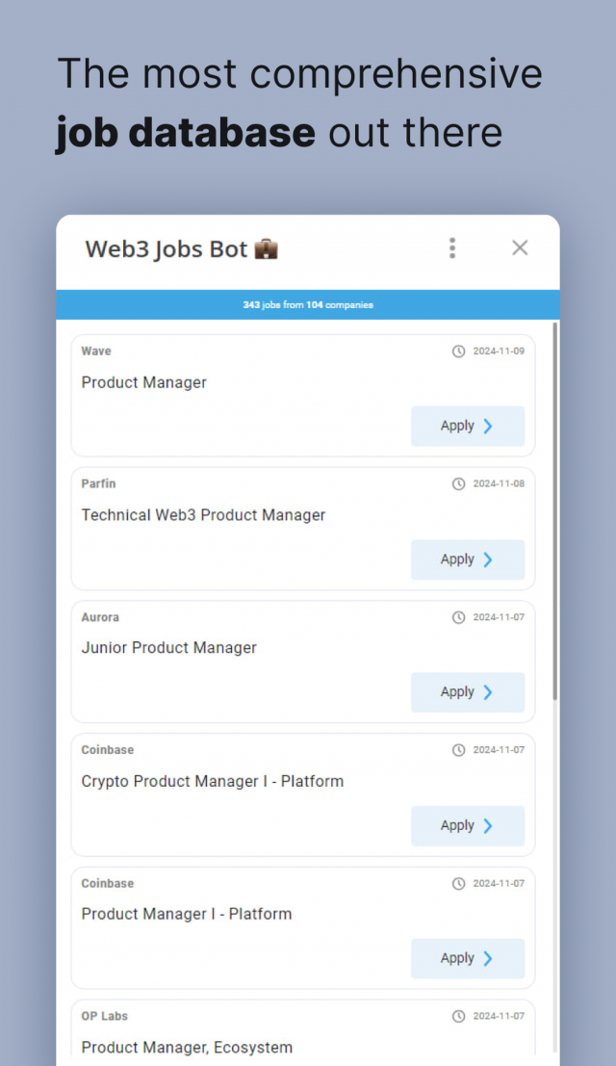Click the 2024-11-07 date on OP Labs card

(499, 1016)
